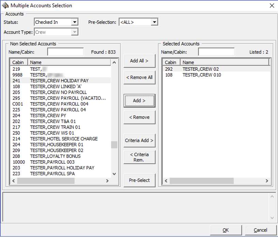Click the Cabin column header in Non Selected Accounts
The width and height of the screenshot is (278, 238).
click(x=18, y=62)
